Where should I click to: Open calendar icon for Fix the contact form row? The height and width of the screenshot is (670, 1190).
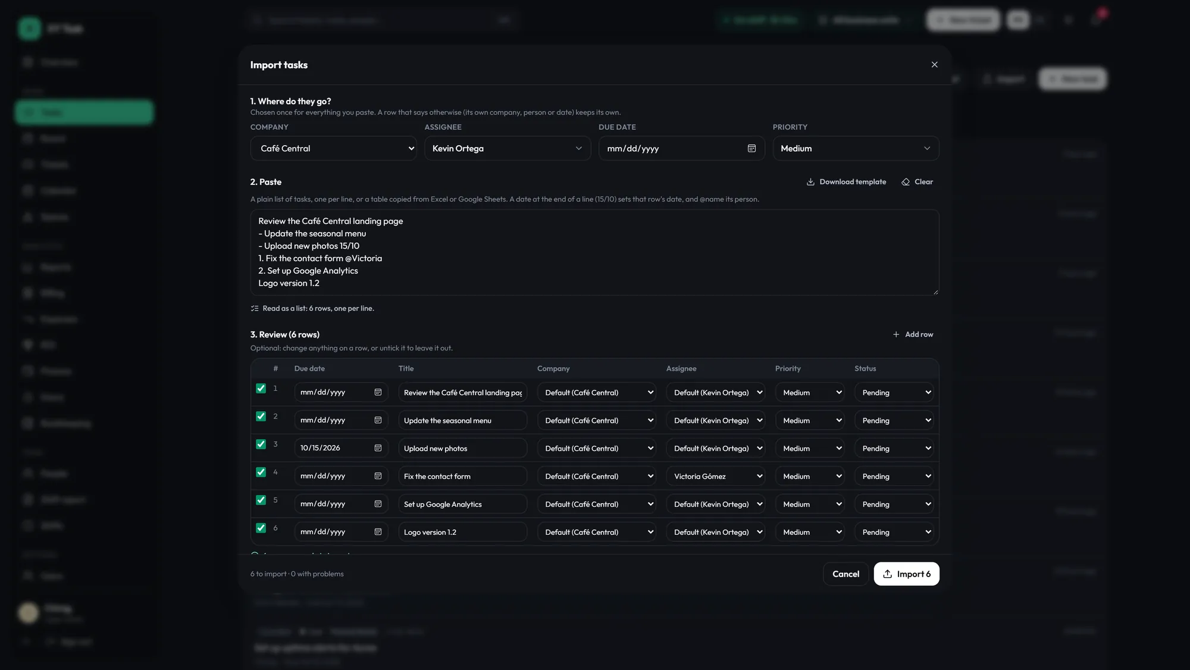point(378,476)
